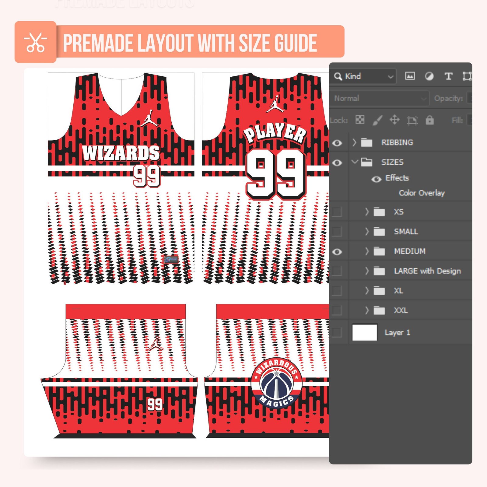Click the Wizardous Magics round logo
The width and height of the screenshot is (487, 487).
pos(276,384)
